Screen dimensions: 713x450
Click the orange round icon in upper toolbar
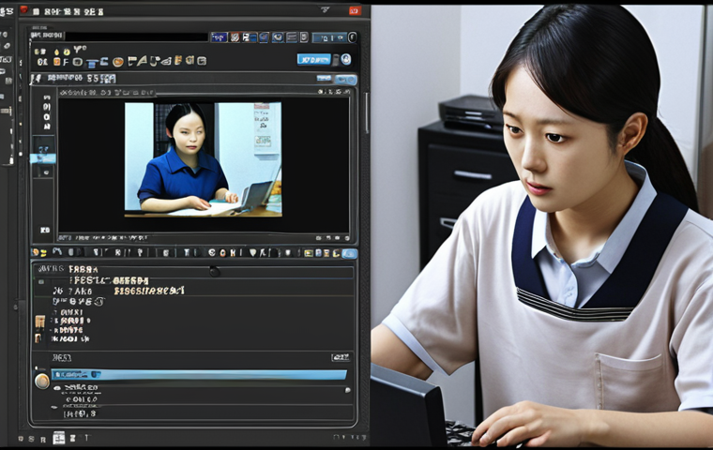(118, 62)
